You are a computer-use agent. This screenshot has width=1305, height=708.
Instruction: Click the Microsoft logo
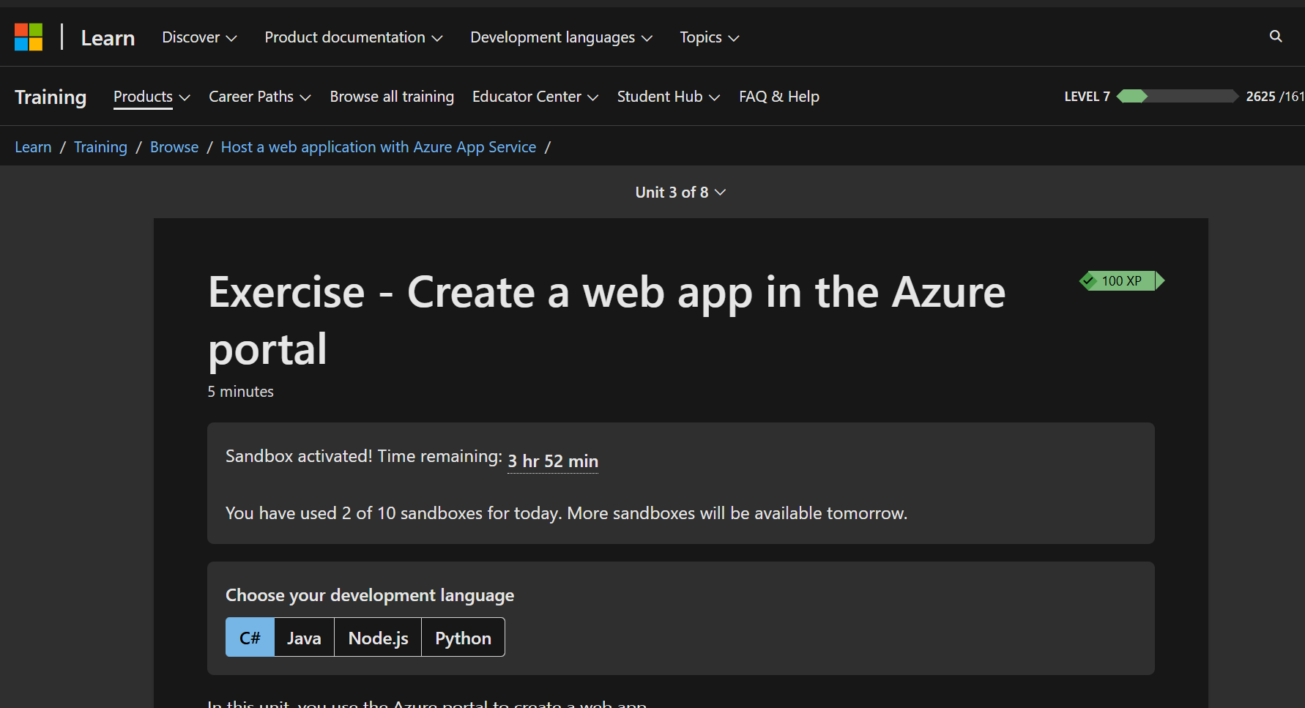point(29,37)
